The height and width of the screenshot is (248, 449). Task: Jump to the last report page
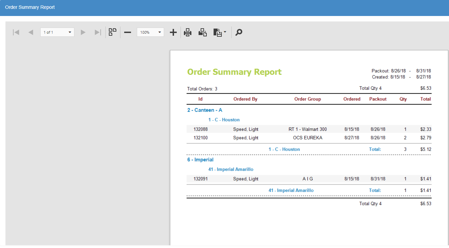click(98, 32)
